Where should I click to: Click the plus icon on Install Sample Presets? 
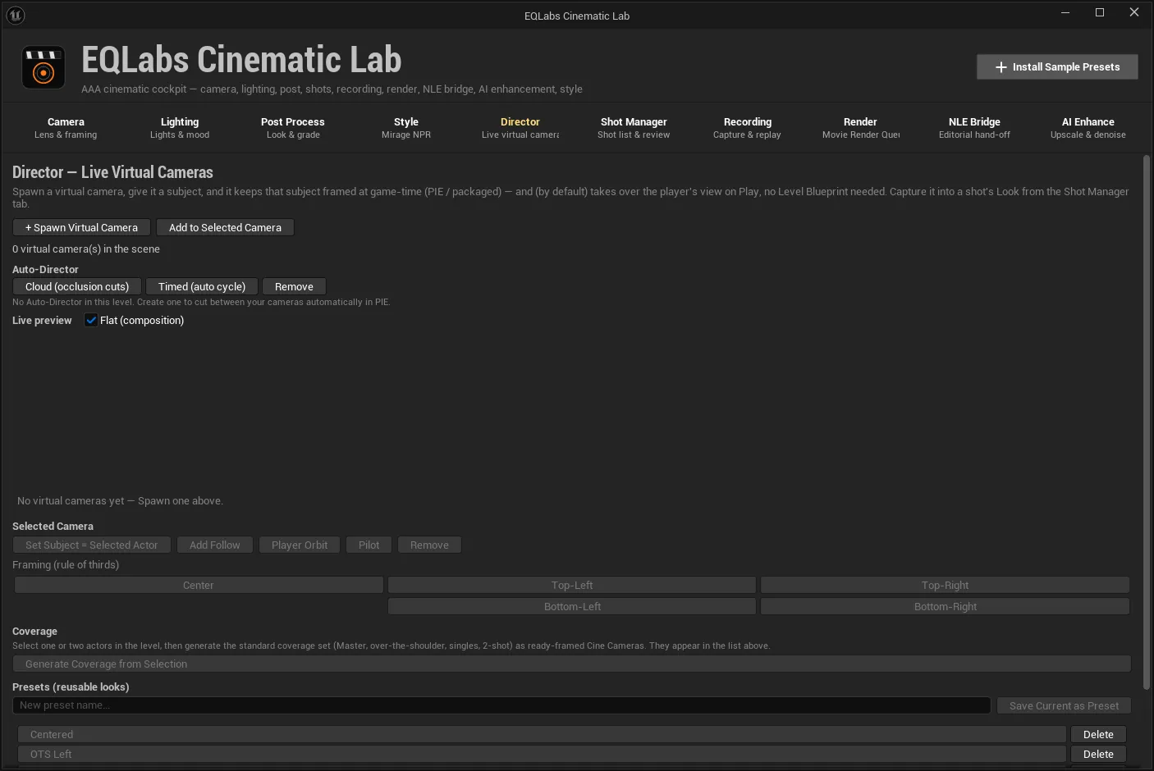[x=1001, y=67]
